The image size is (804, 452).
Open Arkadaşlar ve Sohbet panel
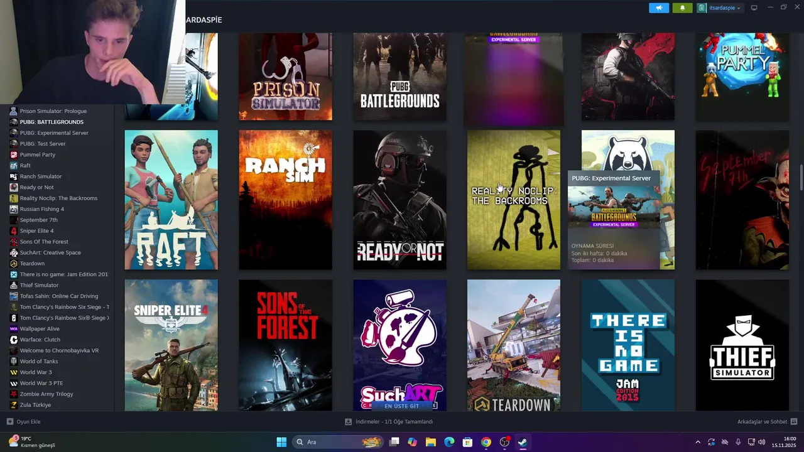pos(767,422)
